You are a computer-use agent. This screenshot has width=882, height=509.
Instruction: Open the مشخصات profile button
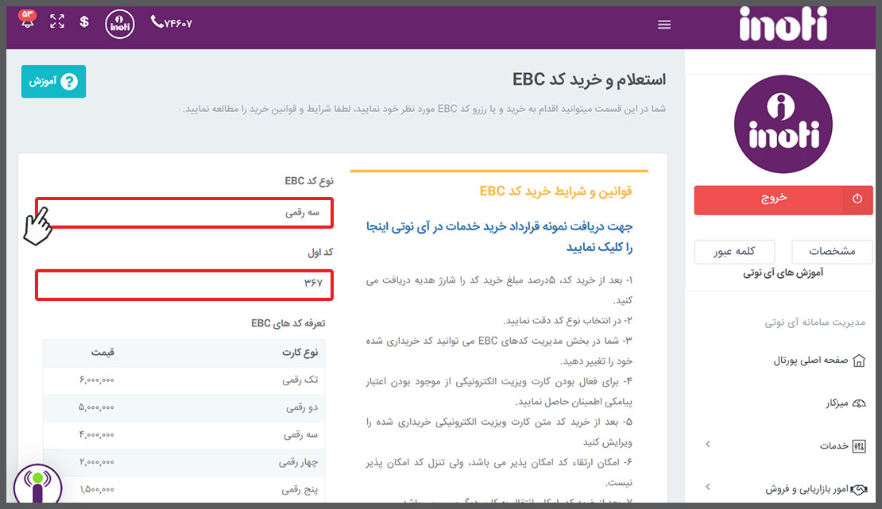pyautogui.click(x=832, y=251)
